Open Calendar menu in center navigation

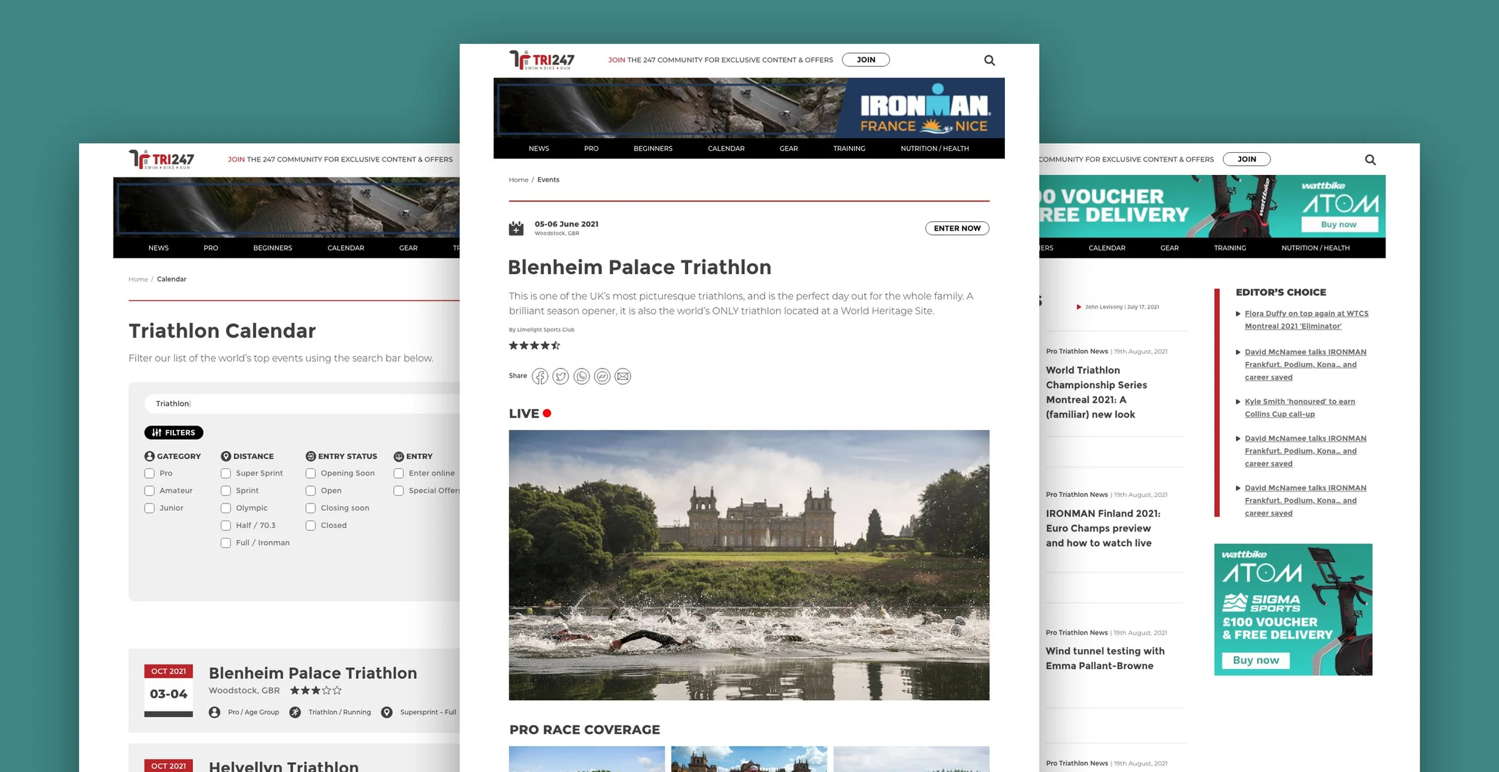(x=726, y=149)
